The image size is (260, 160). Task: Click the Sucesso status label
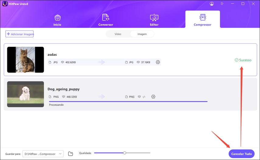click(243, 60)
